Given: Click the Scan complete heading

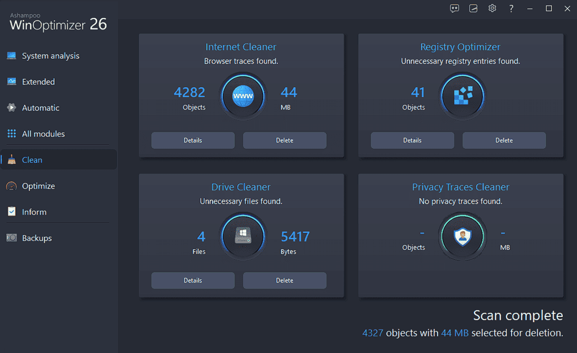Looking at the screenshot, I should (518, 316).
